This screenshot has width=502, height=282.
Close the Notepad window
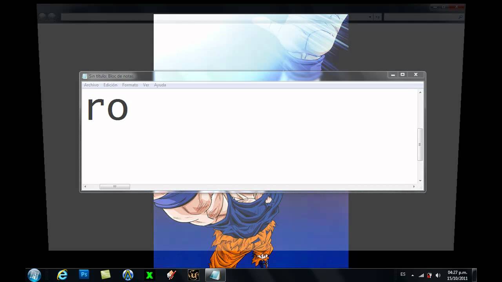[x=415, y=75]
